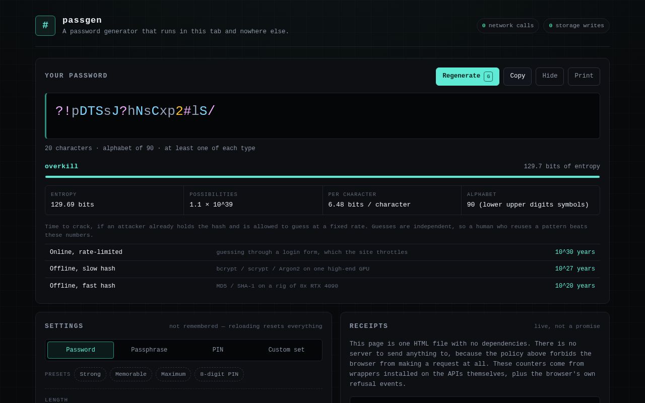Image resolution: width=645 pixels, height=403 pixels.
Task: Click the 'YOUR PASSWORD' heading
Action: click(76, 76)
